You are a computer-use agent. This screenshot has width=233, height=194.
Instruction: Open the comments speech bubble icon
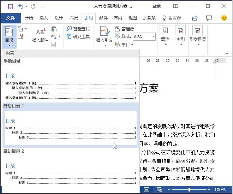[209, 18]
